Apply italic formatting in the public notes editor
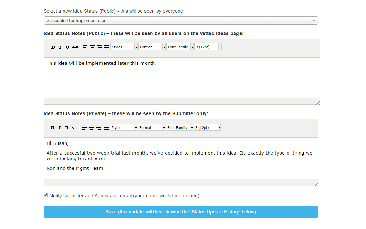366x229 pixels. 60,47
